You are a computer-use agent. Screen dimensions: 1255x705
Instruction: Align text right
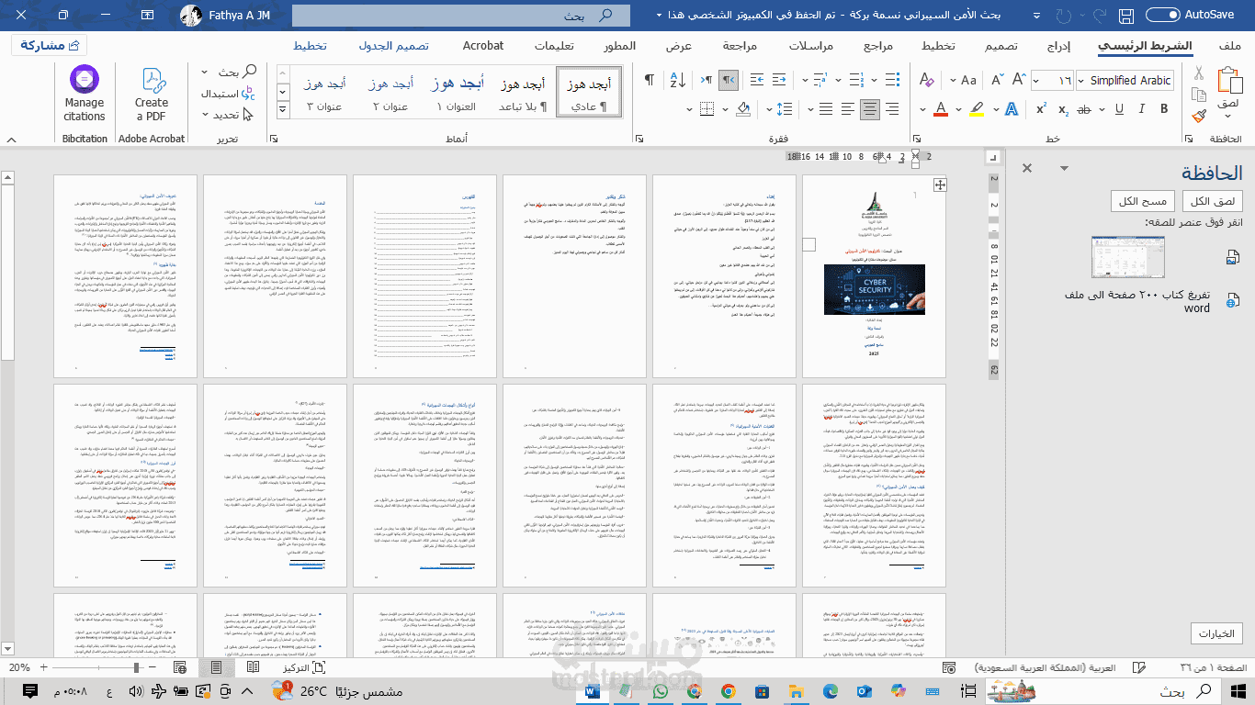(x=892, y=109)
